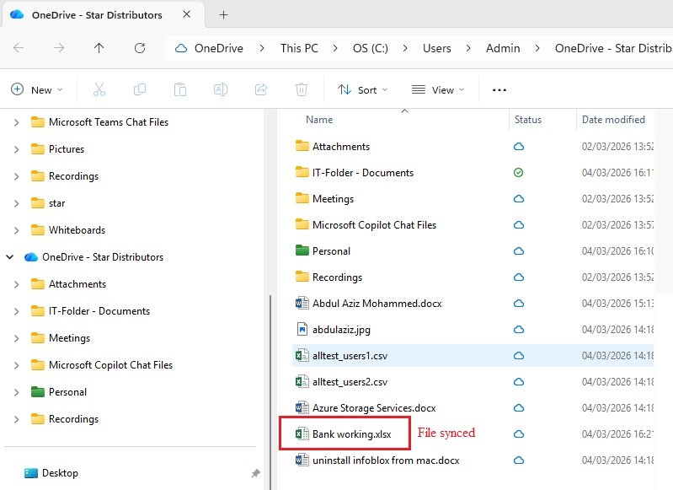The image size is (673, 490).
Task: Select the Meetings folder in file list
Action: pyautogui.click(x=333, y=198)
